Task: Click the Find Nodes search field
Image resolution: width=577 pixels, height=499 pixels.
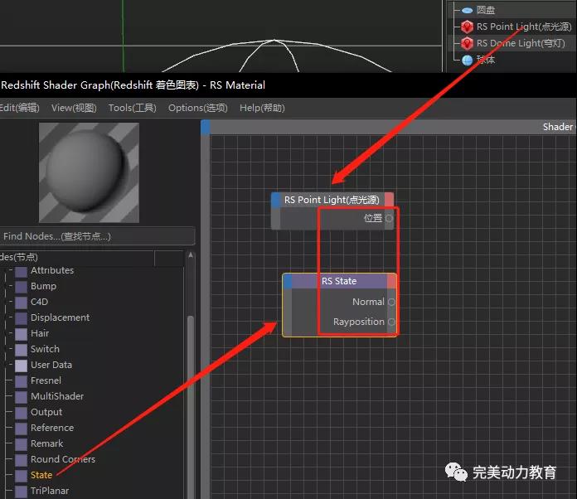Action: point(97,236)
